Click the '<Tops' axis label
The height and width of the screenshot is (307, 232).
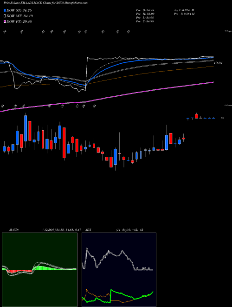point(228,31)
